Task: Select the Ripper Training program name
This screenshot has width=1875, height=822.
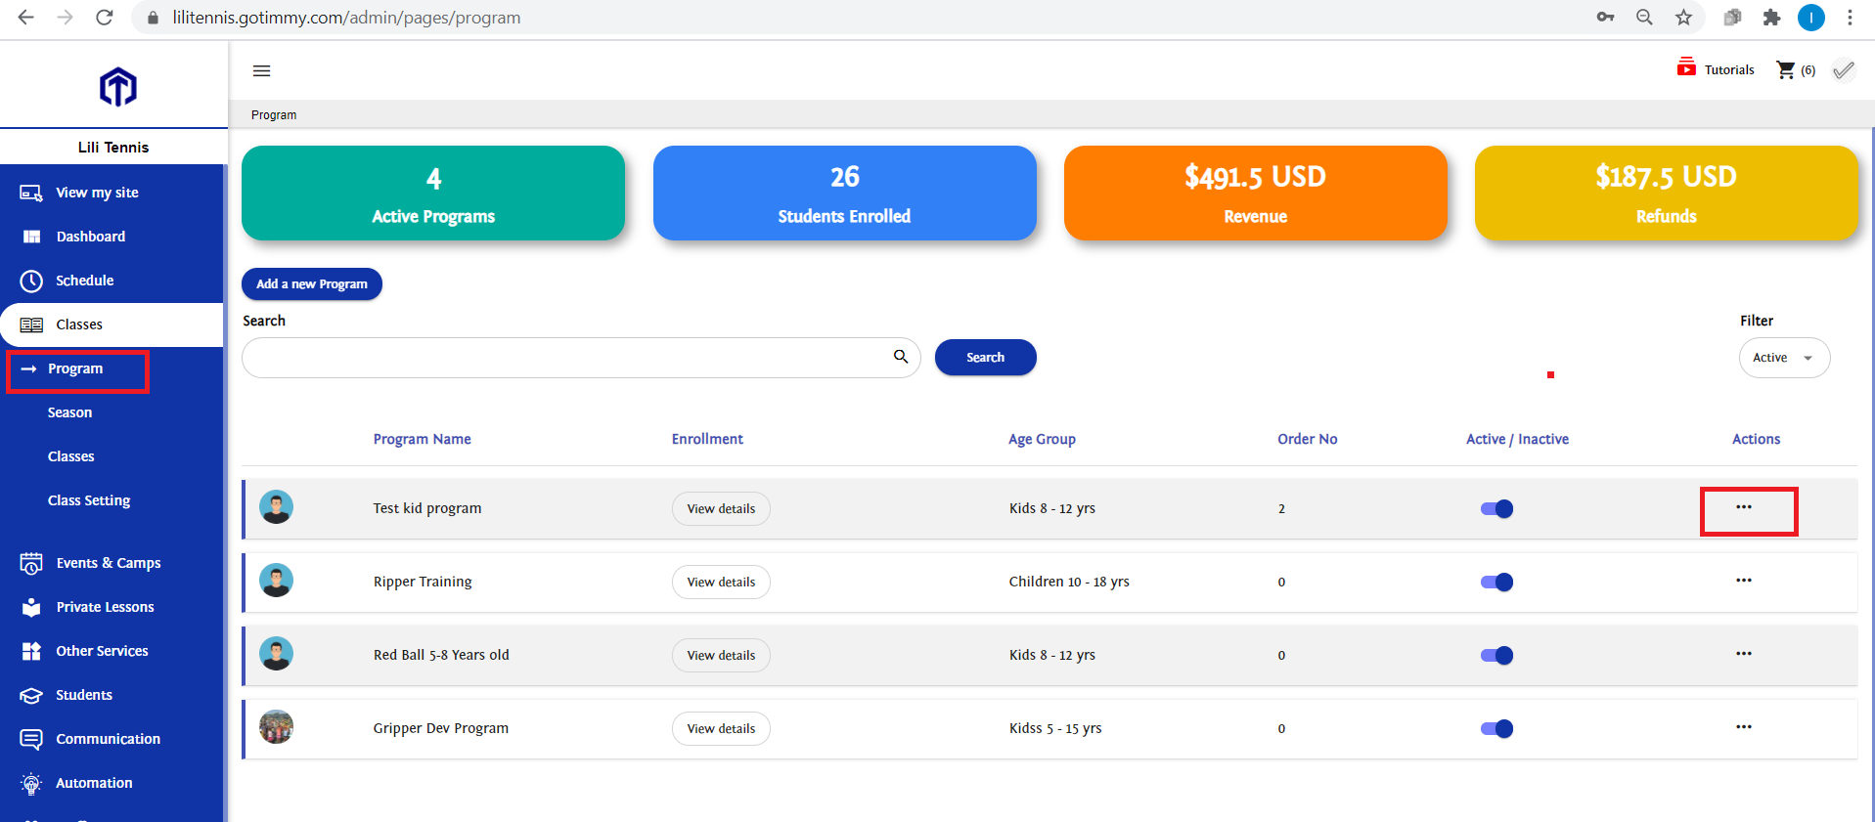Action: click(x=423, y=582)
